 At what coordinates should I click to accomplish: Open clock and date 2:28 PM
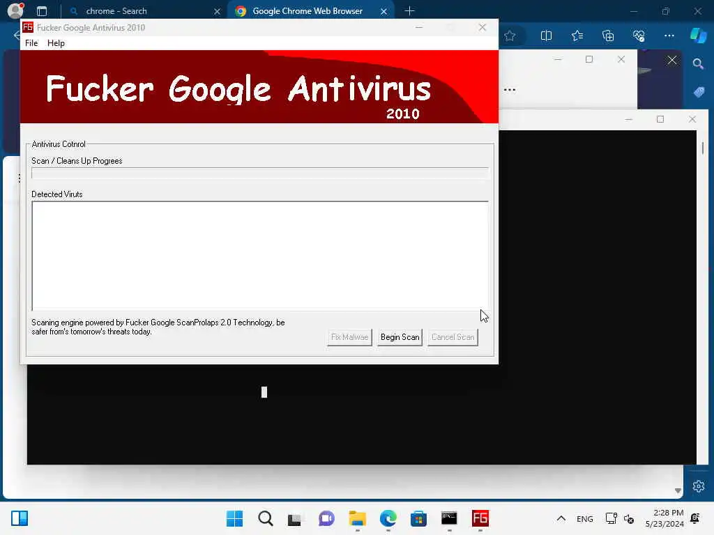[664, 518]
